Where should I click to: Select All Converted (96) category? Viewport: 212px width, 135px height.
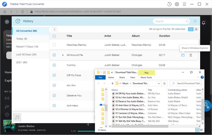[30, 31]
